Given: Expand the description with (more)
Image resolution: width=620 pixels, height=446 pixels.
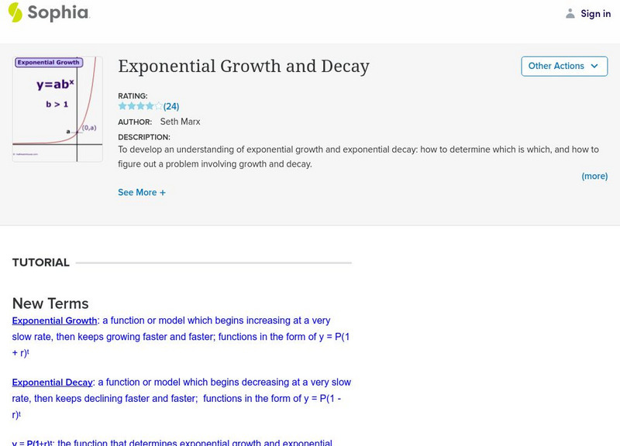Looking at the screenshot, I should 594,176.
